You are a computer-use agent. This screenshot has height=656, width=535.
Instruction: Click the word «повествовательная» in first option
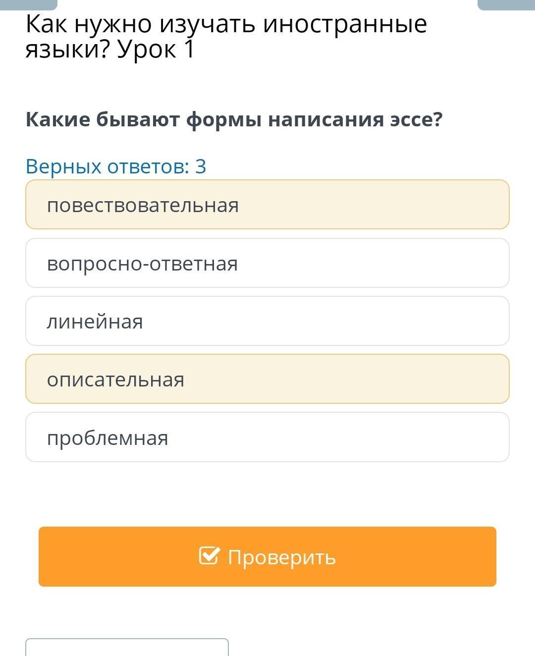[143, 205]
